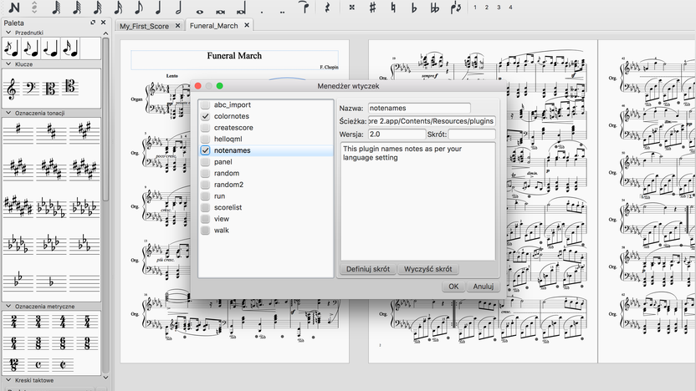The image size is (696, 391).
Task: Click the palette scrollbar up arrow
Action: (x=105, y=33)
